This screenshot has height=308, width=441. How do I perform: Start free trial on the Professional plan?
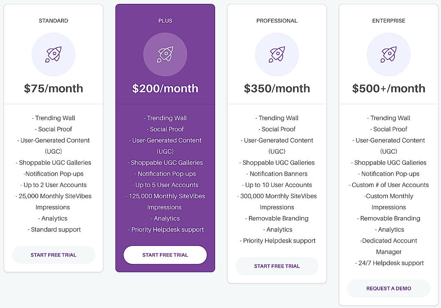tap(277, 266)
